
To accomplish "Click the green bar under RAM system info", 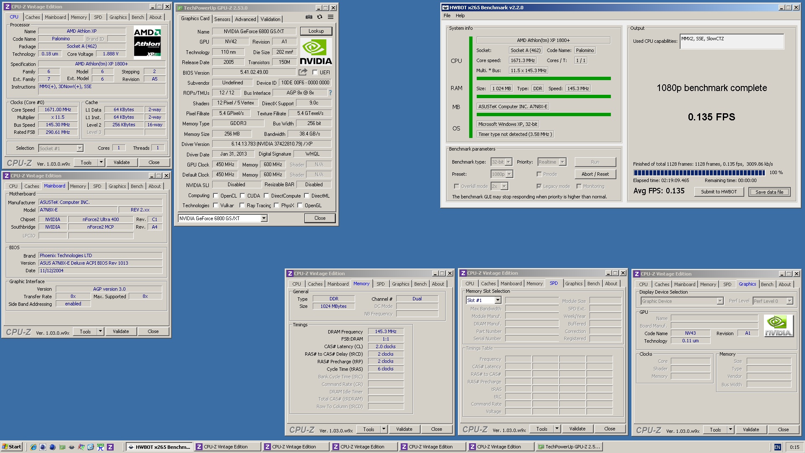I will click(543, 96).
